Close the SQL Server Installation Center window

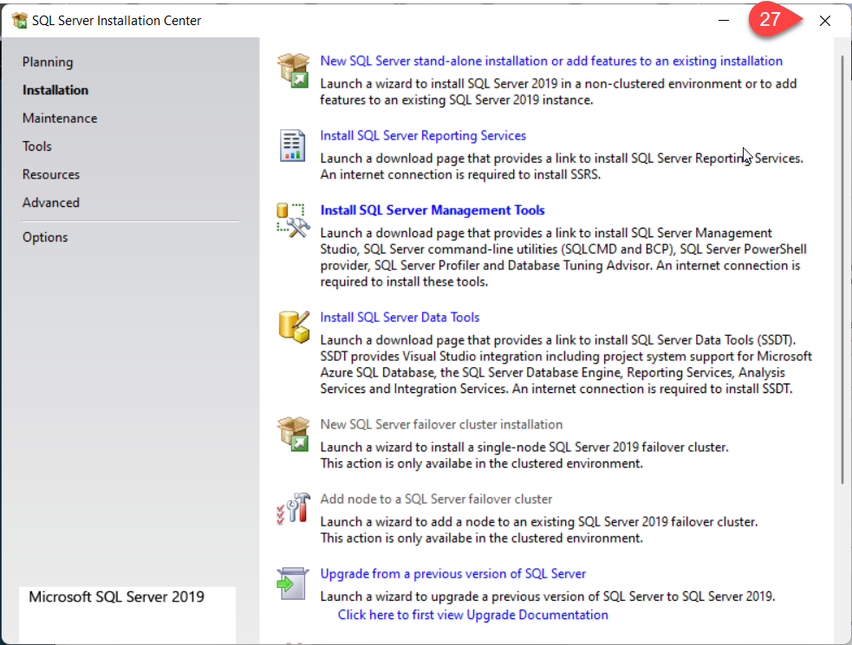[825, 21]
